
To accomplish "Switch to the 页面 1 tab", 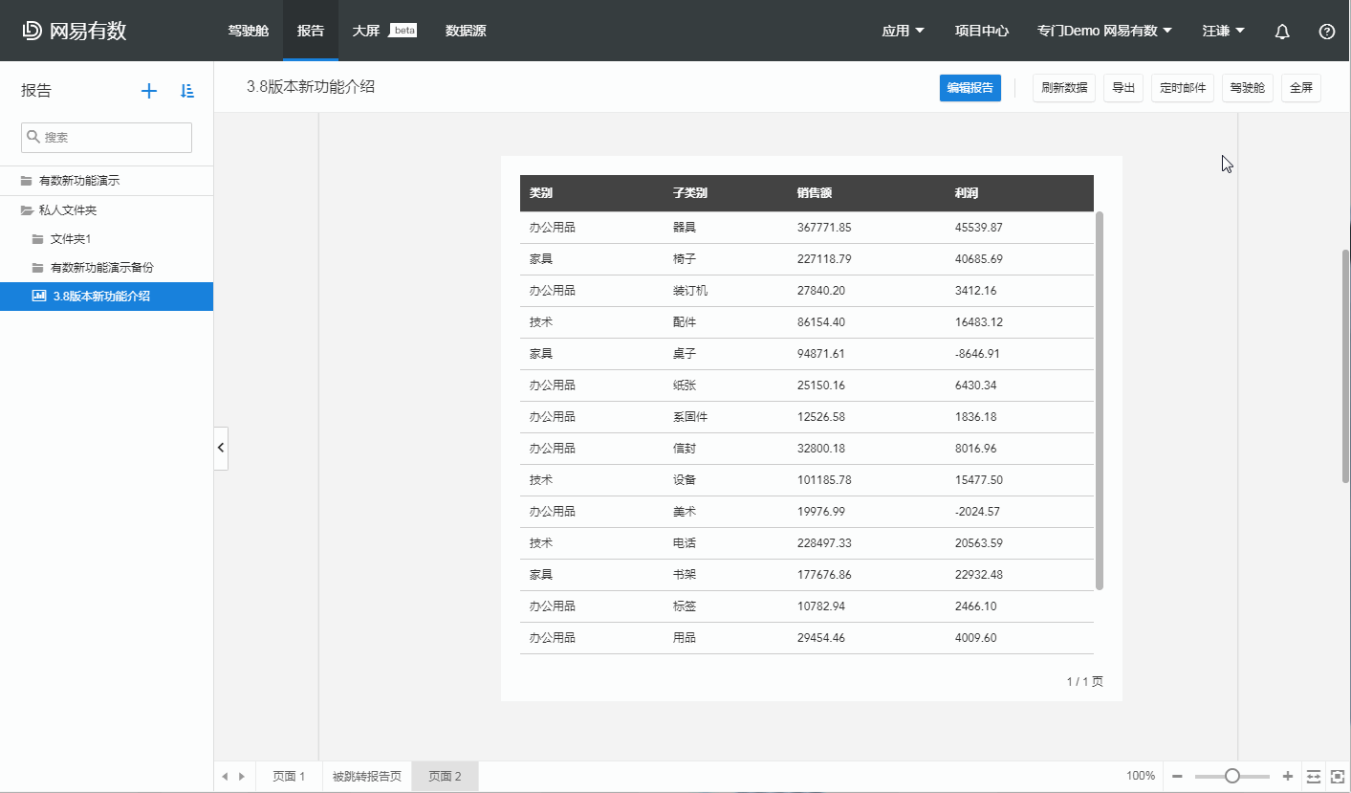I will tap(289, 776).
